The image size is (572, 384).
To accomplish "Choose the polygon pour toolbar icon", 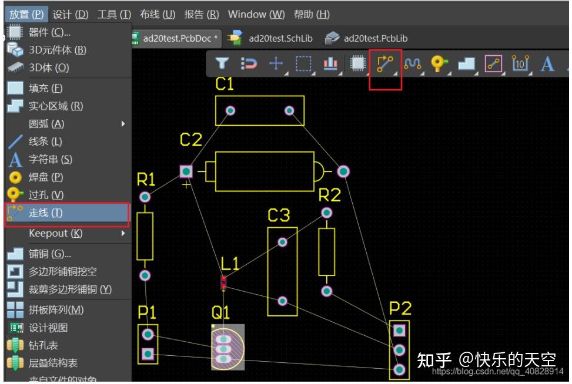I will point(468,63).
